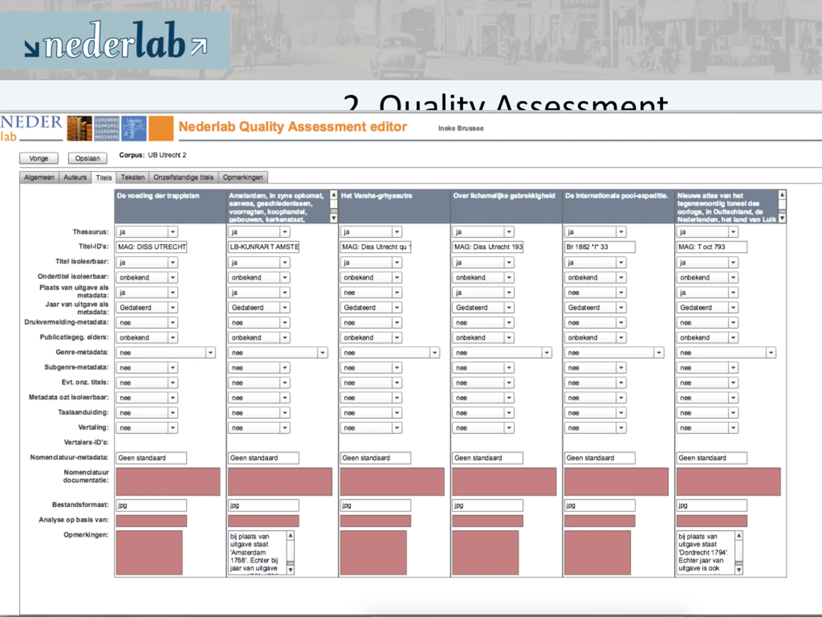Click Titel-ID field MAG: Diss Utrecht 193
This screenshot has width=822, height=617.
pos(487,247)
